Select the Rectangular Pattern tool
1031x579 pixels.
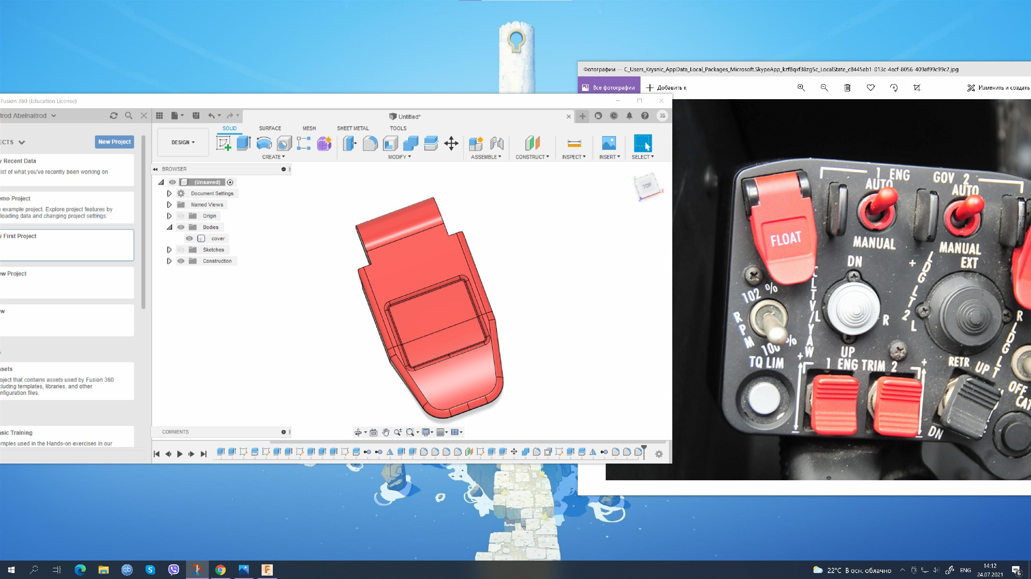(x=304, y=143)
